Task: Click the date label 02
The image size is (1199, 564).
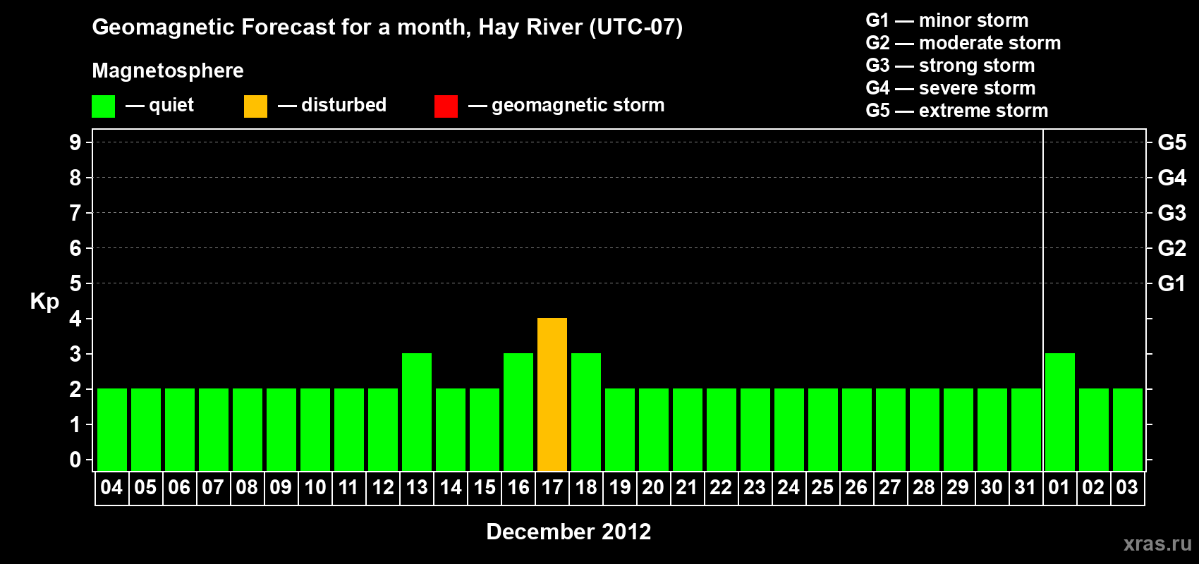Action: coord(1093,487)
